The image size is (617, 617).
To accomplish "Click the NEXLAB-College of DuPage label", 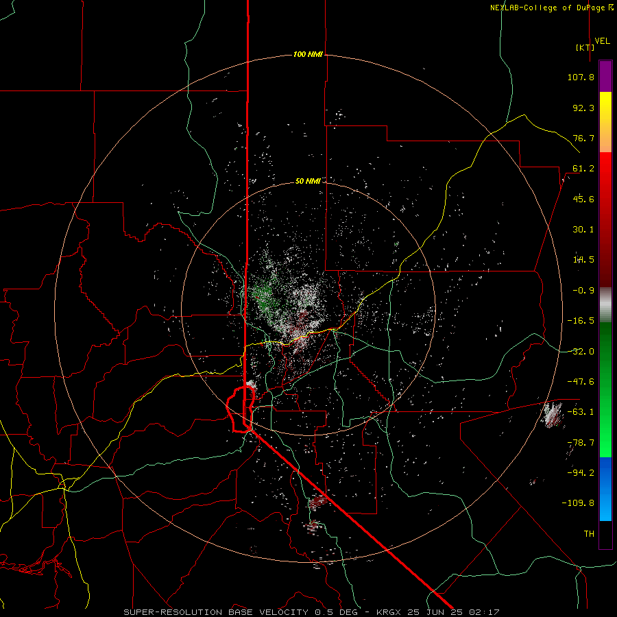I will (x=551, y=8).
